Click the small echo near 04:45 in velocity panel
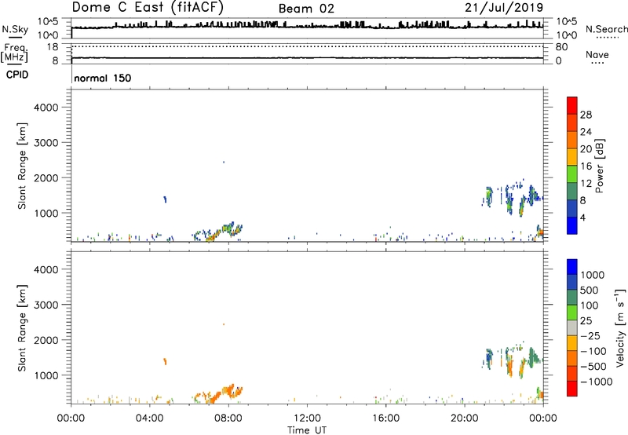The width and height of the screenshot is (628, 435). (x=165, y=361)
